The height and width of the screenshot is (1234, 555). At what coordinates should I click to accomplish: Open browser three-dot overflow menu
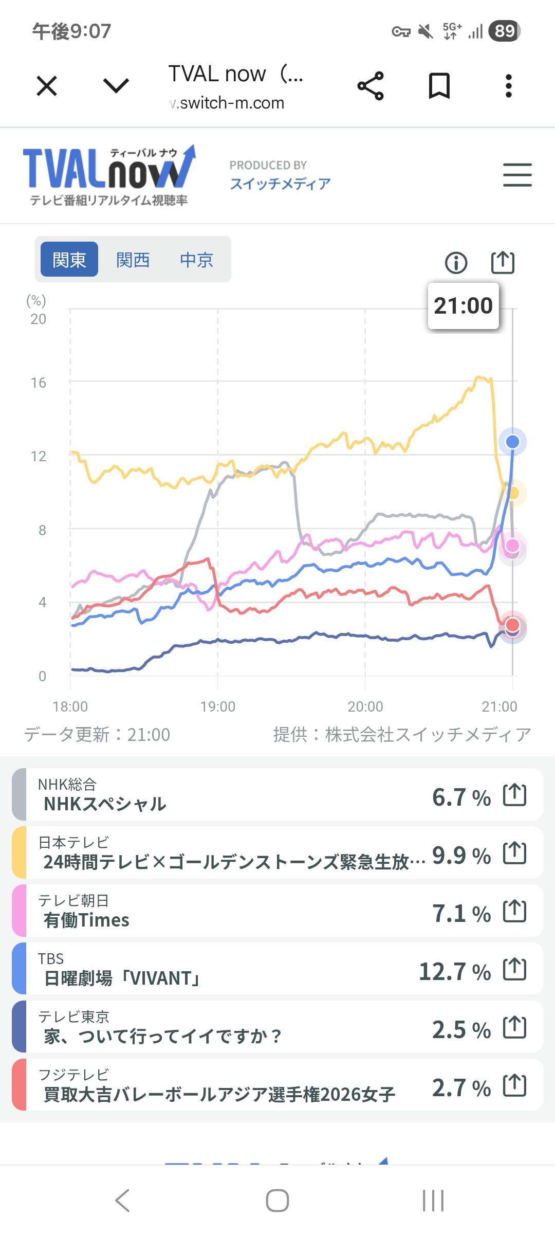(x=508, y=86)
